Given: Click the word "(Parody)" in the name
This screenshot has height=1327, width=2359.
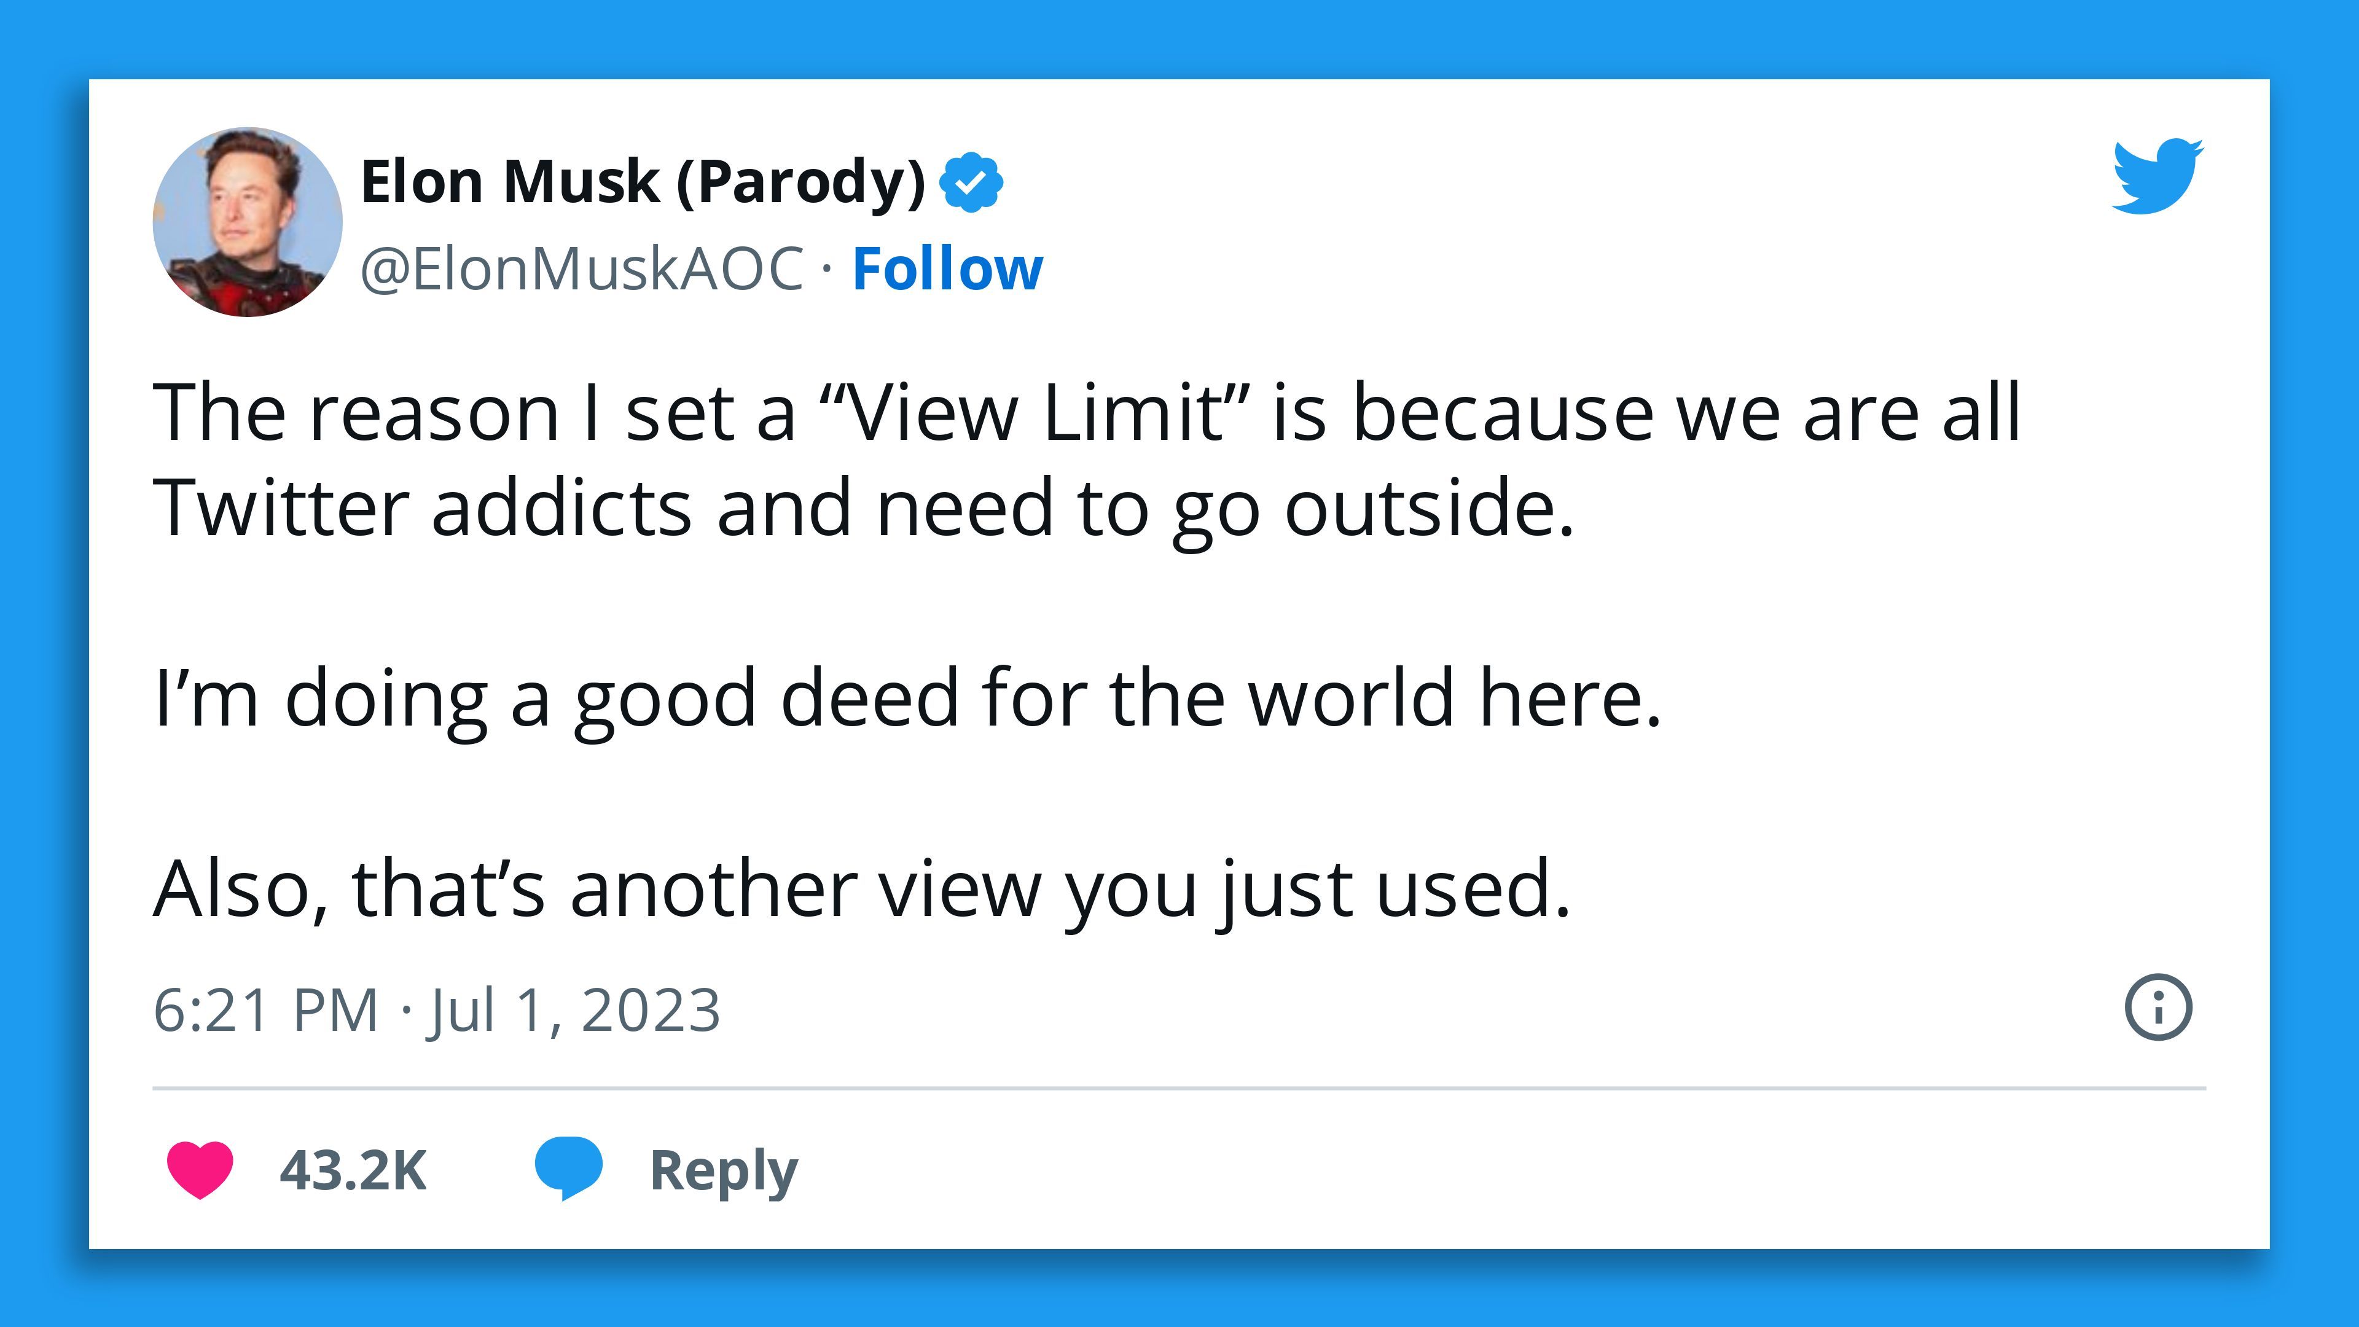Looking at the screenshot, I should click(x=801, y=181).
